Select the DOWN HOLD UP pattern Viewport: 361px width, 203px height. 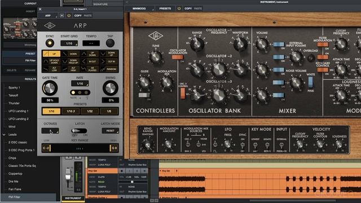point(71,61)
